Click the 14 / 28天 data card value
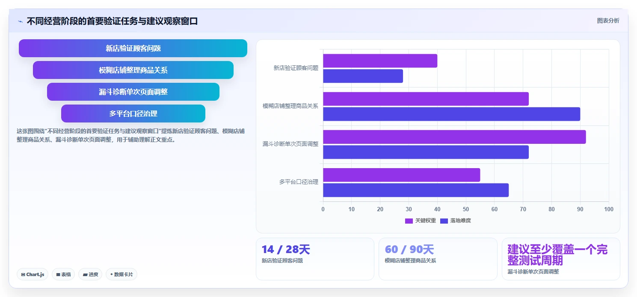Viewport: 637px width, 297px height. coord(286,249)
